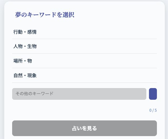Select the 行動・感情 row label
168x139 pixels.
(x=25, y=32)
